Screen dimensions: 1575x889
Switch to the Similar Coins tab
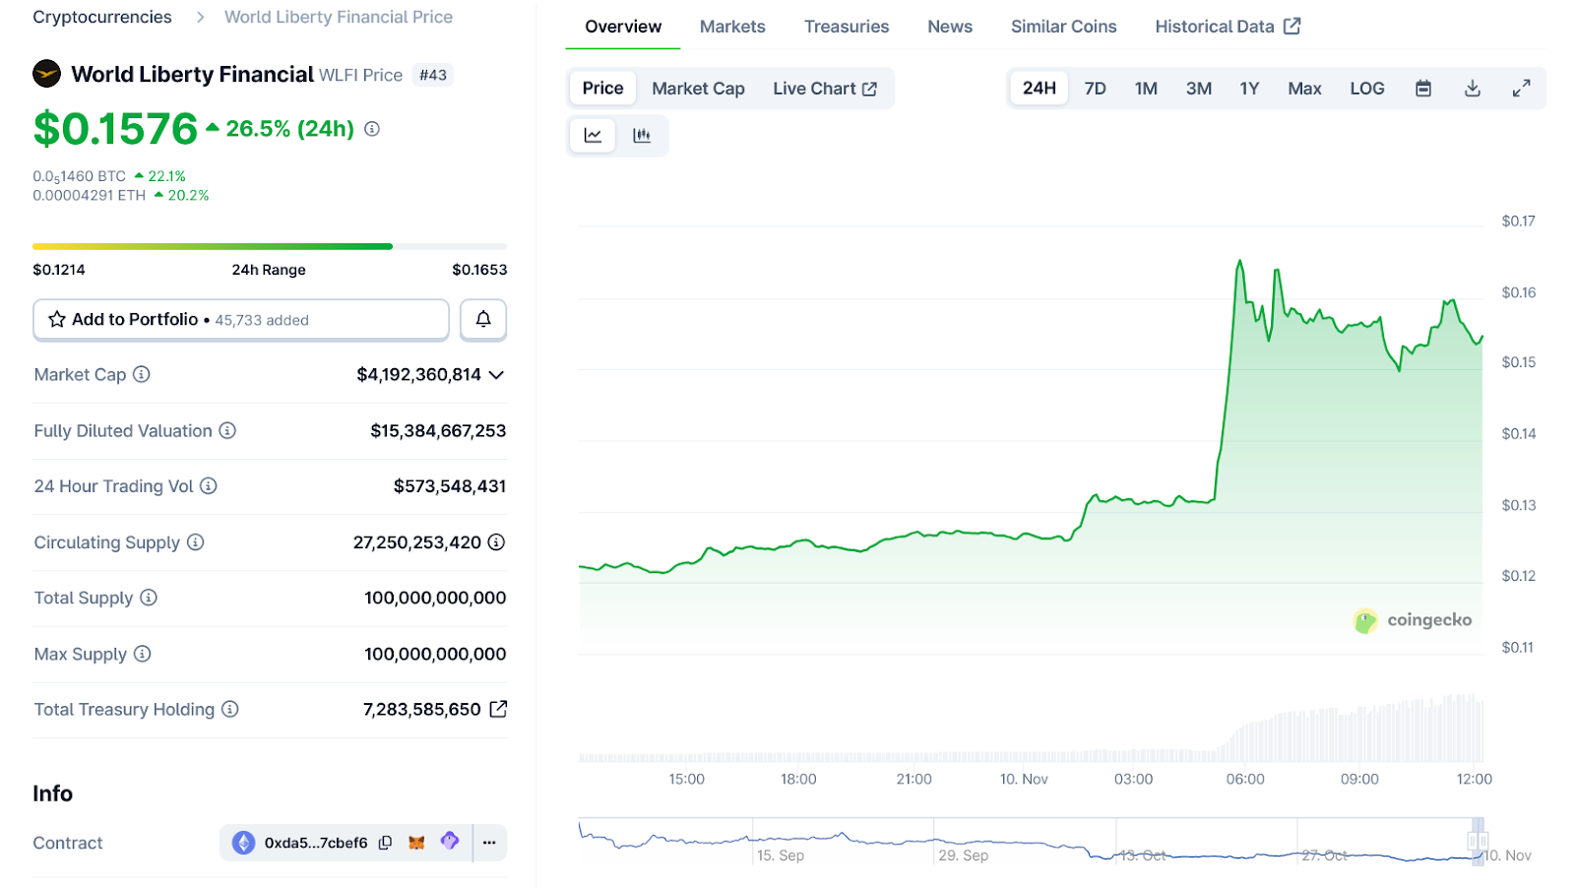(1063, 27)
